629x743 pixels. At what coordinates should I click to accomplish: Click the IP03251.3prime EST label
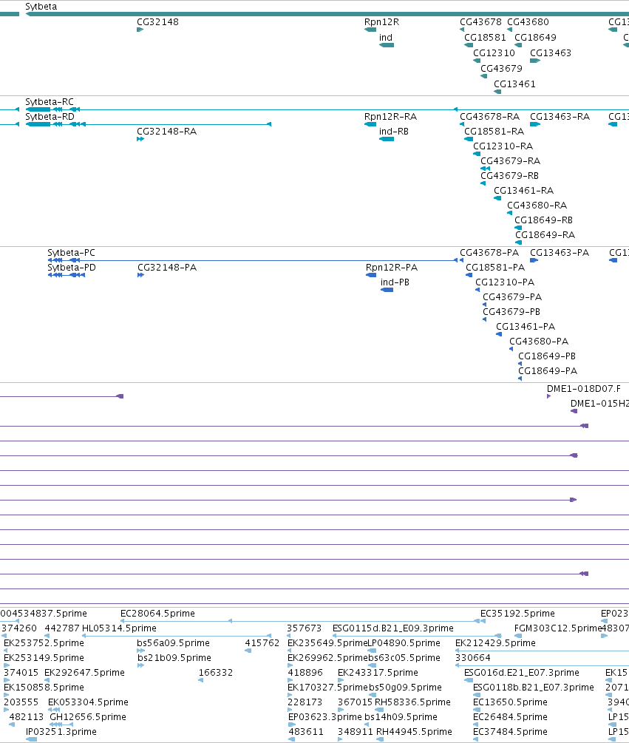tap(61, 732)
